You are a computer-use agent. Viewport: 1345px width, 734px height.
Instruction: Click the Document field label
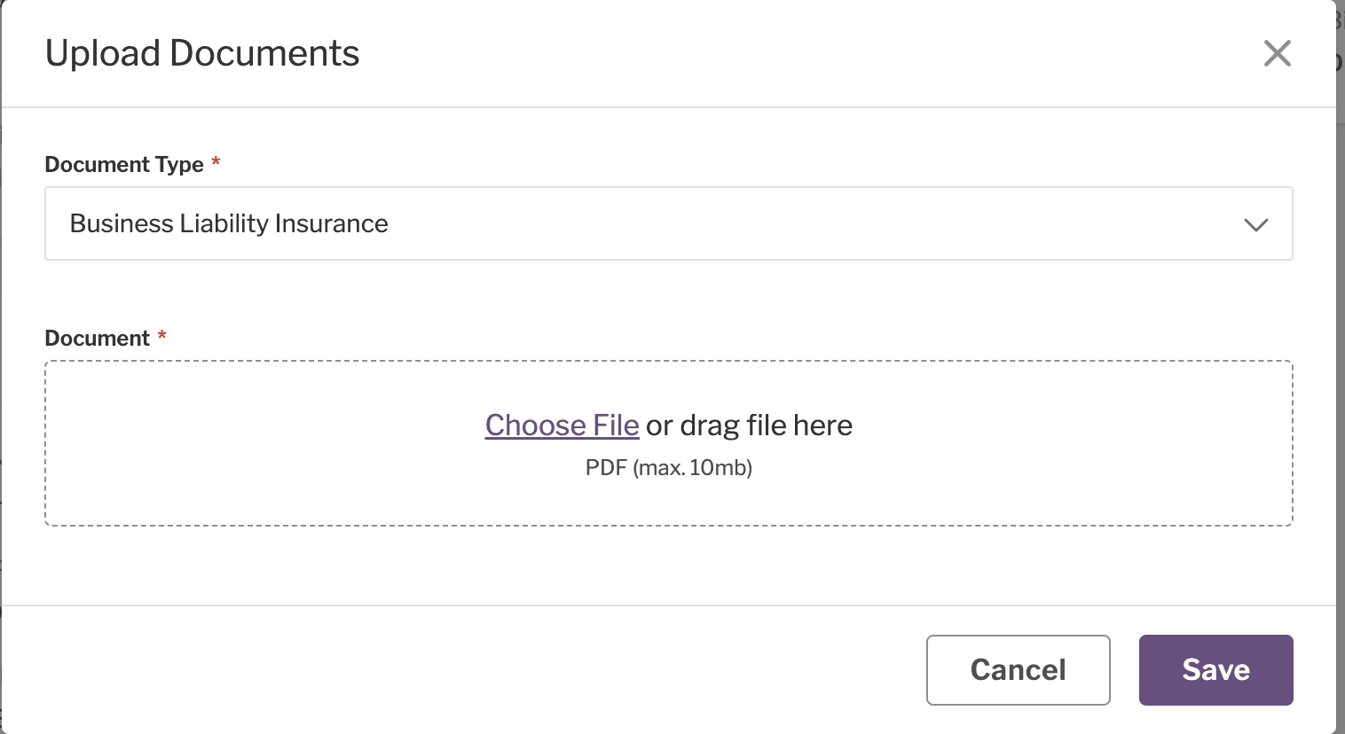tap(98, 338)
